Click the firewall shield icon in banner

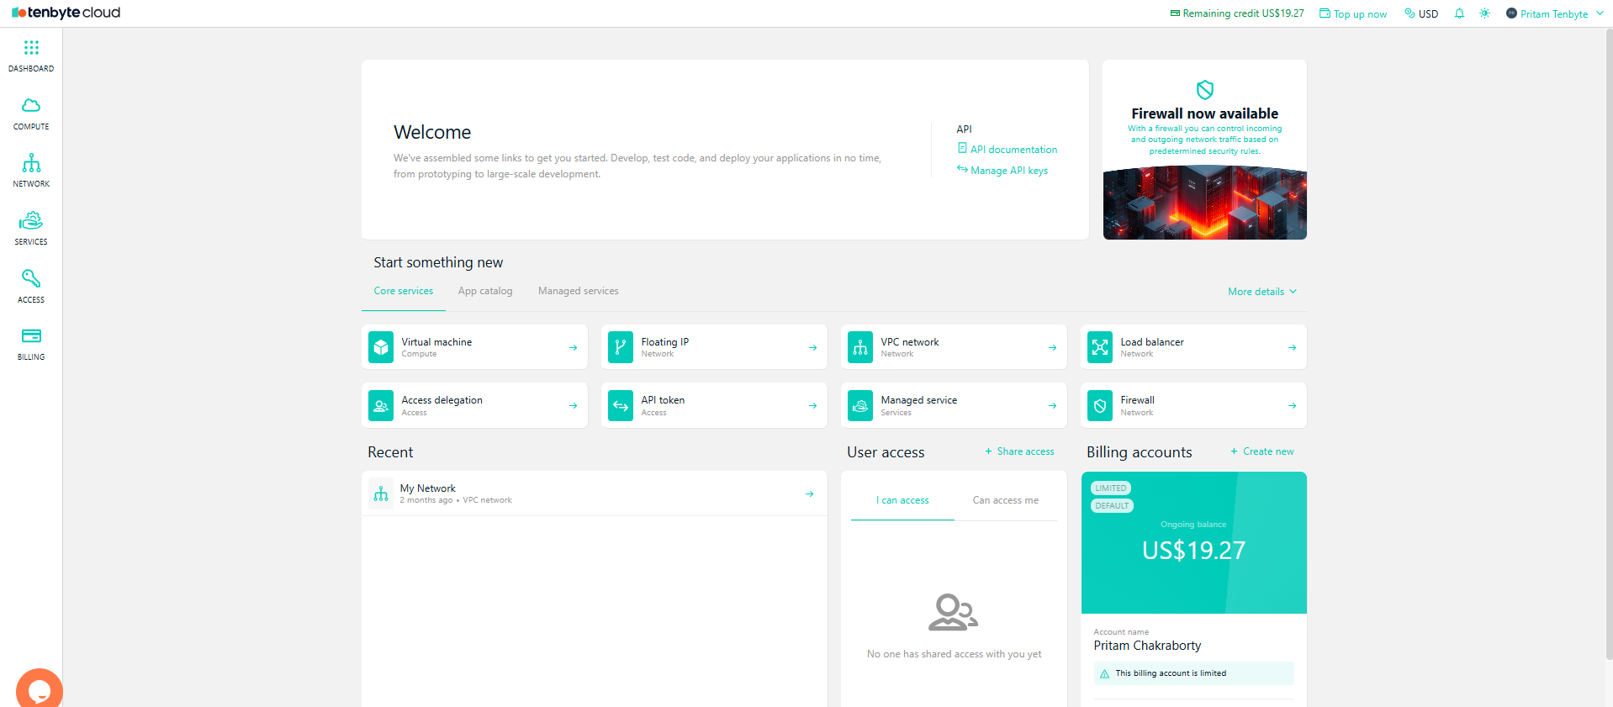[x=1204, y=89]
